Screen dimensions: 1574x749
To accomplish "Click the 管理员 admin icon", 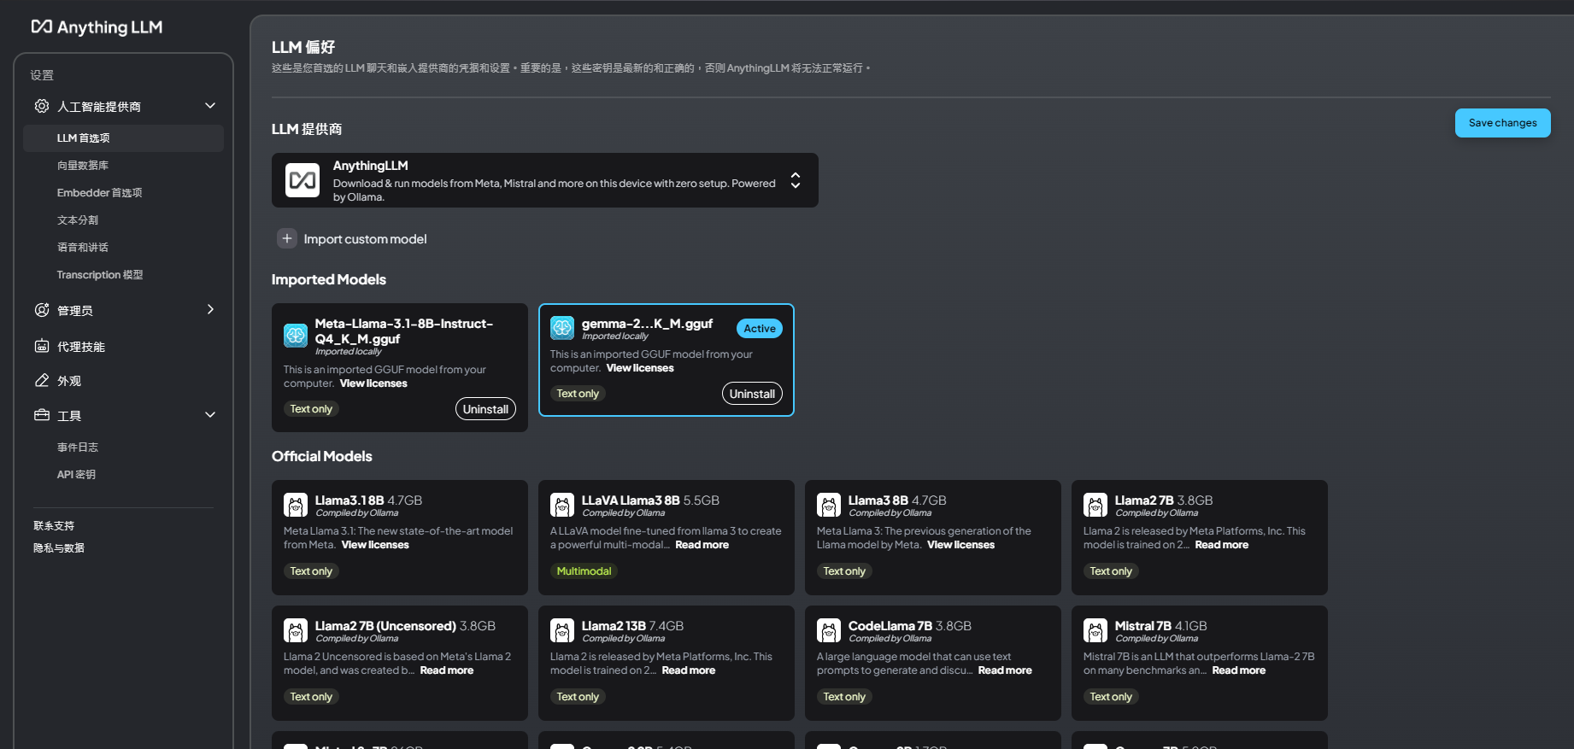I will coord(41,310).
